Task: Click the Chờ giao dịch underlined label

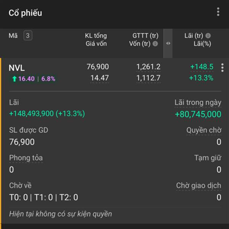Action: [198, 186]
